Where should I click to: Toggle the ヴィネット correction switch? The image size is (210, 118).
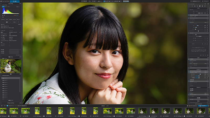pos(189,22)
